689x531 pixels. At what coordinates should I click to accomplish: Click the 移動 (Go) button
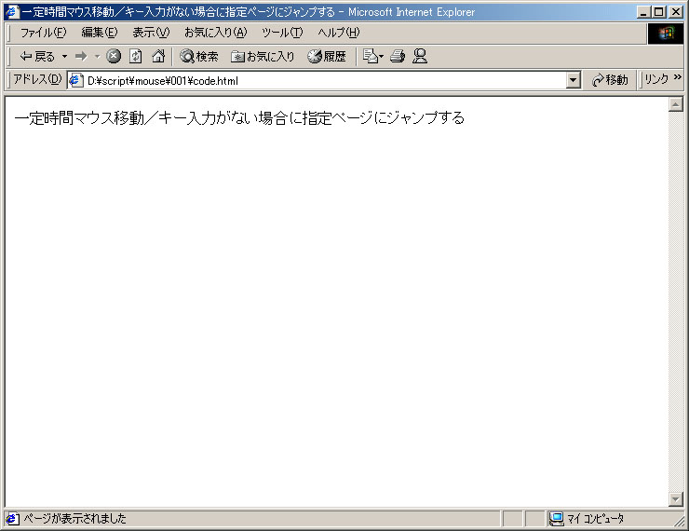coord(610,80)
